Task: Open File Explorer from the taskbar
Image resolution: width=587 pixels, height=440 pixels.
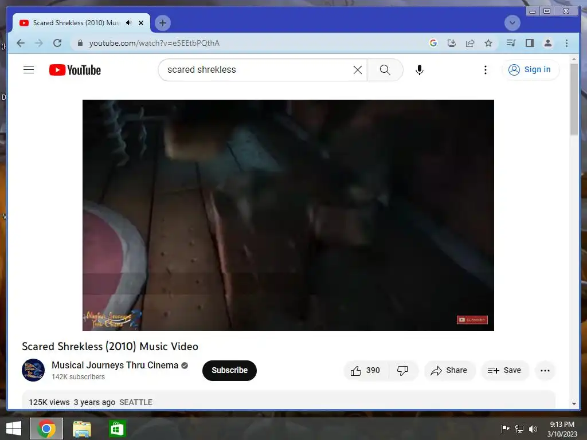Action: click(x=81, y=429)
